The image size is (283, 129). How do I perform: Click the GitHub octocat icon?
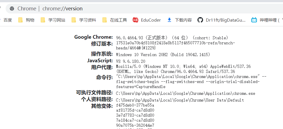(200, 20)
